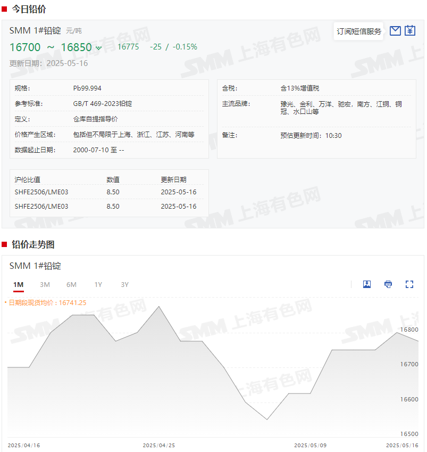This screenshot has height=452, width=427.
Task: Click the 数值 column header
Action: [113, 179]
